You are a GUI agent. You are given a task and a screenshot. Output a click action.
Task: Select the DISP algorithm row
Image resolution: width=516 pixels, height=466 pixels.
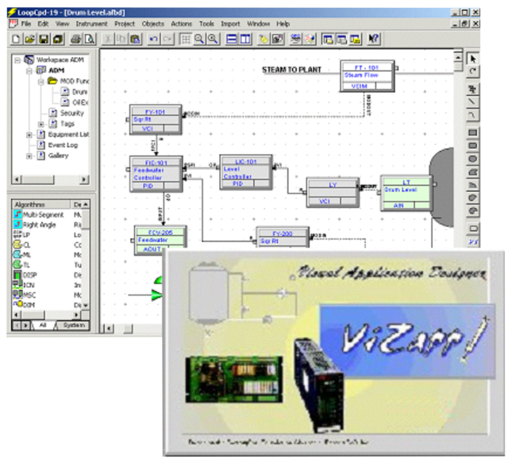(x=47, y=275)
